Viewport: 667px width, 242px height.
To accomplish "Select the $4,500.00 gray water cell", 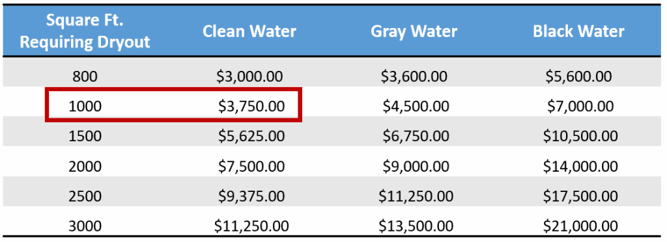I will click(416, 106).
